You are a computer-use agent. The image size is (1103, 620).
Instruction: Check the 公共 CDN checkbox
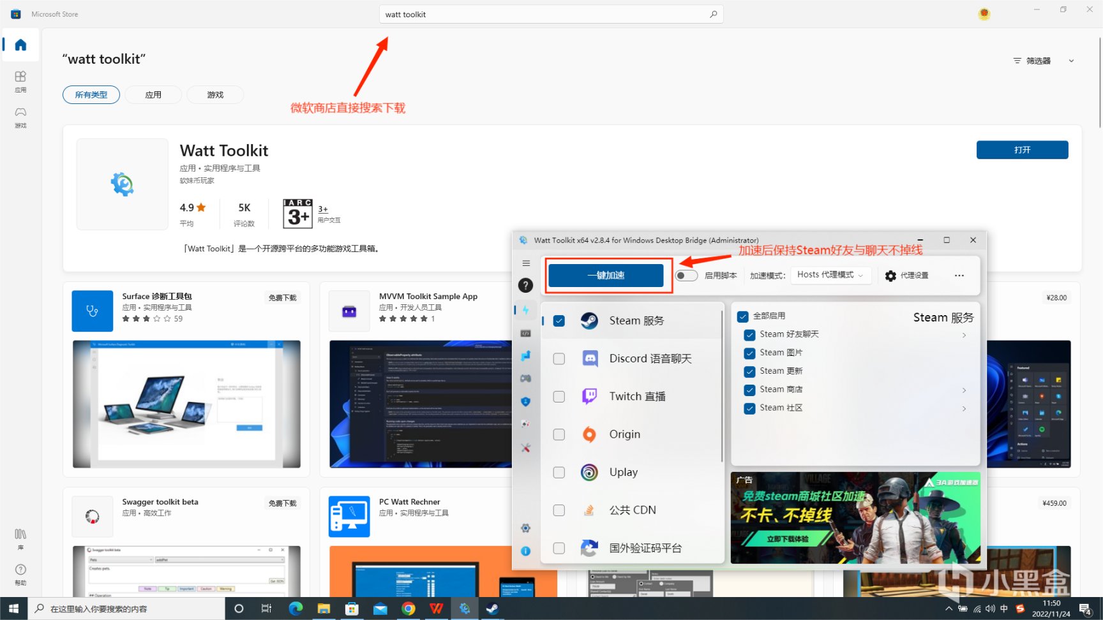[x=559, y=510]
